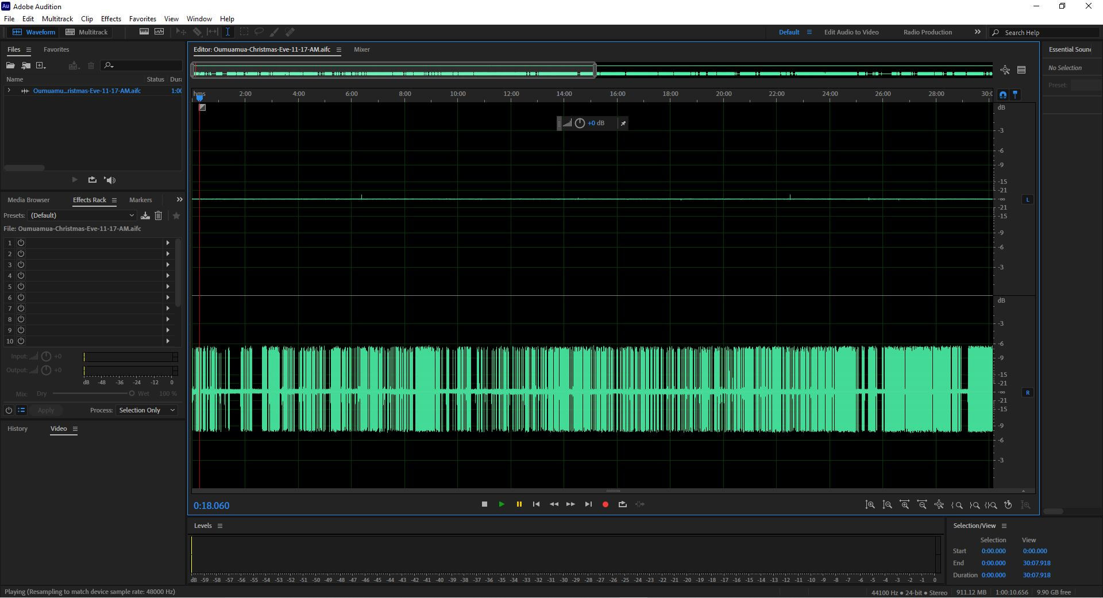Click the Save Effects Preset icon
1103x598 pixels.
(145, 215)
